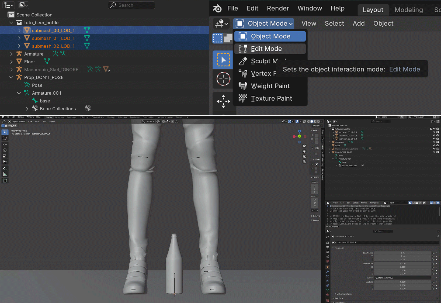Switch to the UV Editing workspace tab
The height and width of the screenshot is (303, 441).
[x=83, y=118]
